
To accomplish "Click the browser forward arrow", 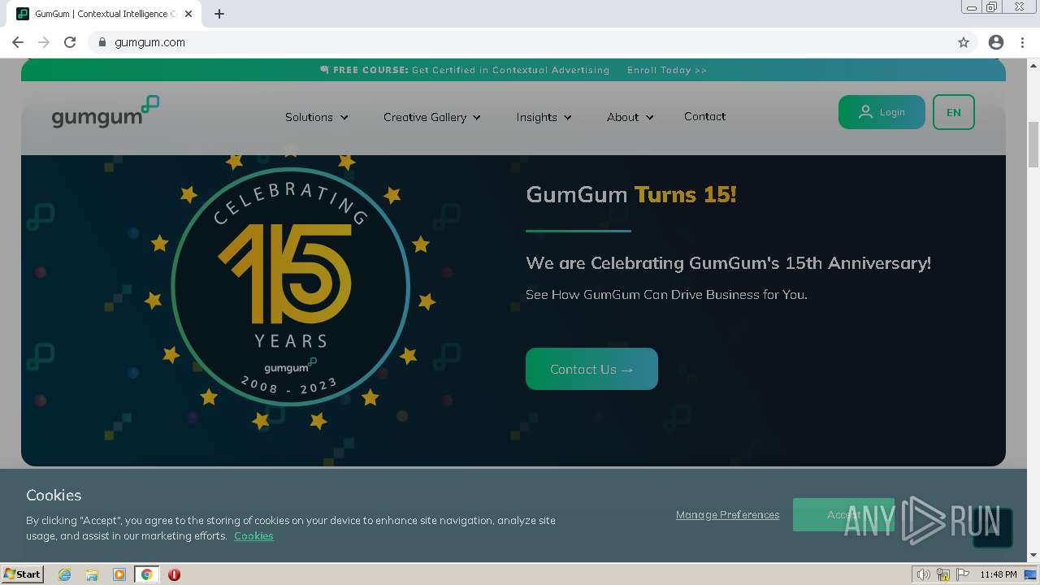I will pos(44,42).
